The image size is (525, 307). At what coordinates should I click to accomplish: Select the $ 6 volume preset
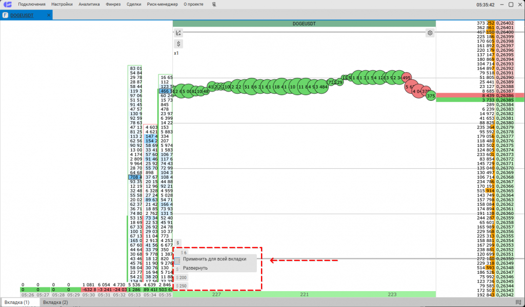coord(183,252)
